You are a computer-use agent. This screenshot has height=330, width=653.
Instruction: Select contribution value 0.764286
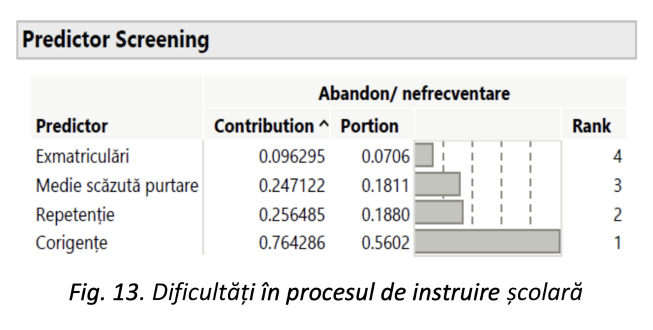291,243
